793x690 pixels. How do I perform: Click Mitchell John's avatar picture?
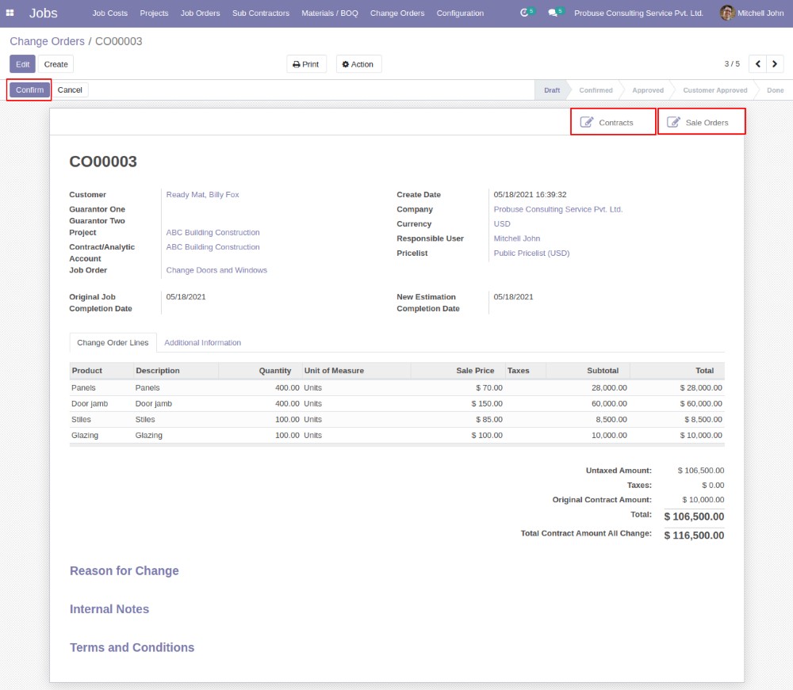tap(726, 13)
